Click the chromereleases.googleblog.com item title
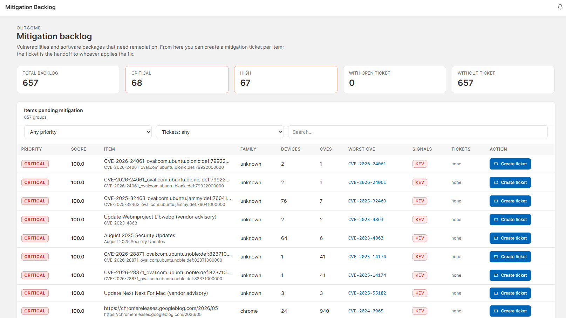 coord(161,308)
